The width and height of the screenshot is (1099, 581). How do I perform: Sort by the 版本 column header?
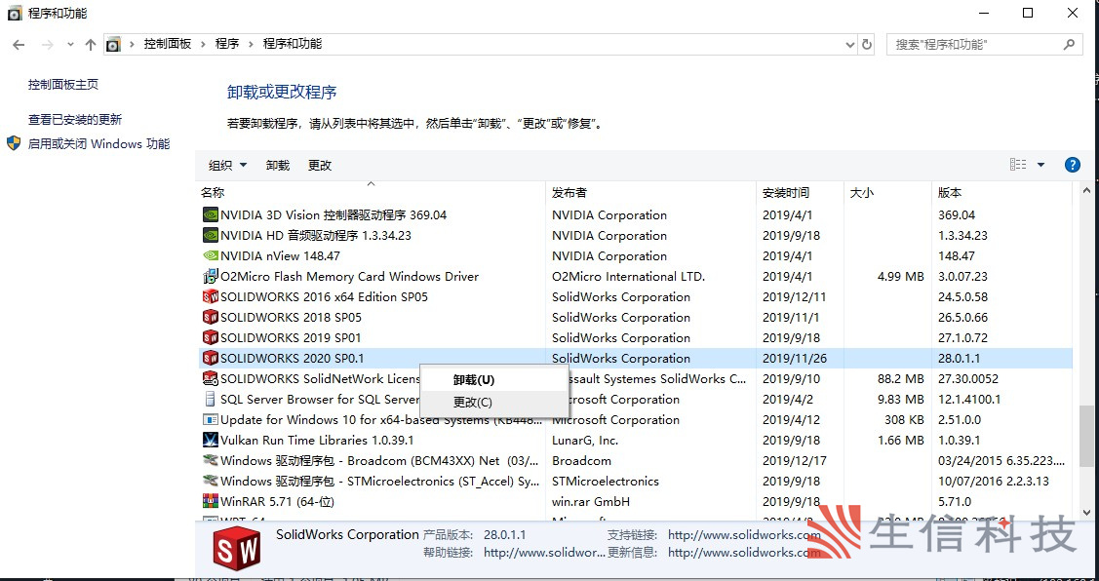[1002, 192]
